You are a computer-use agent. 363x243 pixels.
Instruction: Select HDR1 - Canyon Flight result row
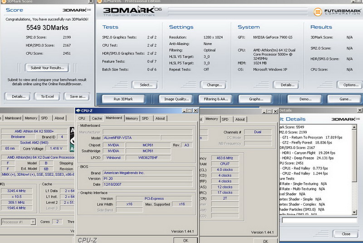[309, 153]
